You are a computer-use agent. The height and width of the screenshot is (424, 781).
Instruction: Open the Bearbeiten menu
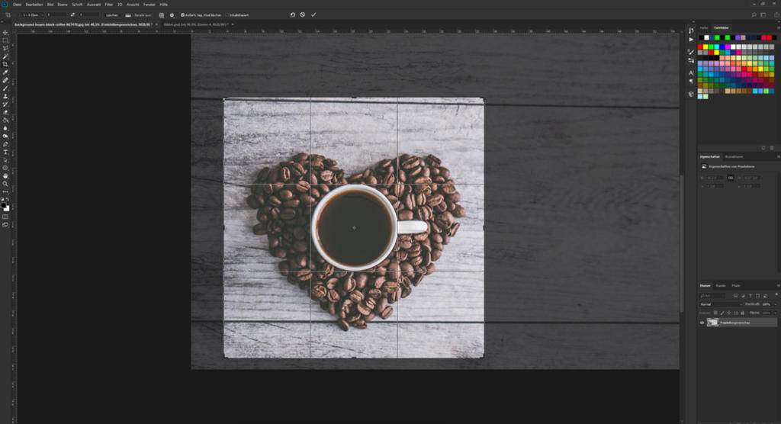pyautogui.click(x=34, y=5)
